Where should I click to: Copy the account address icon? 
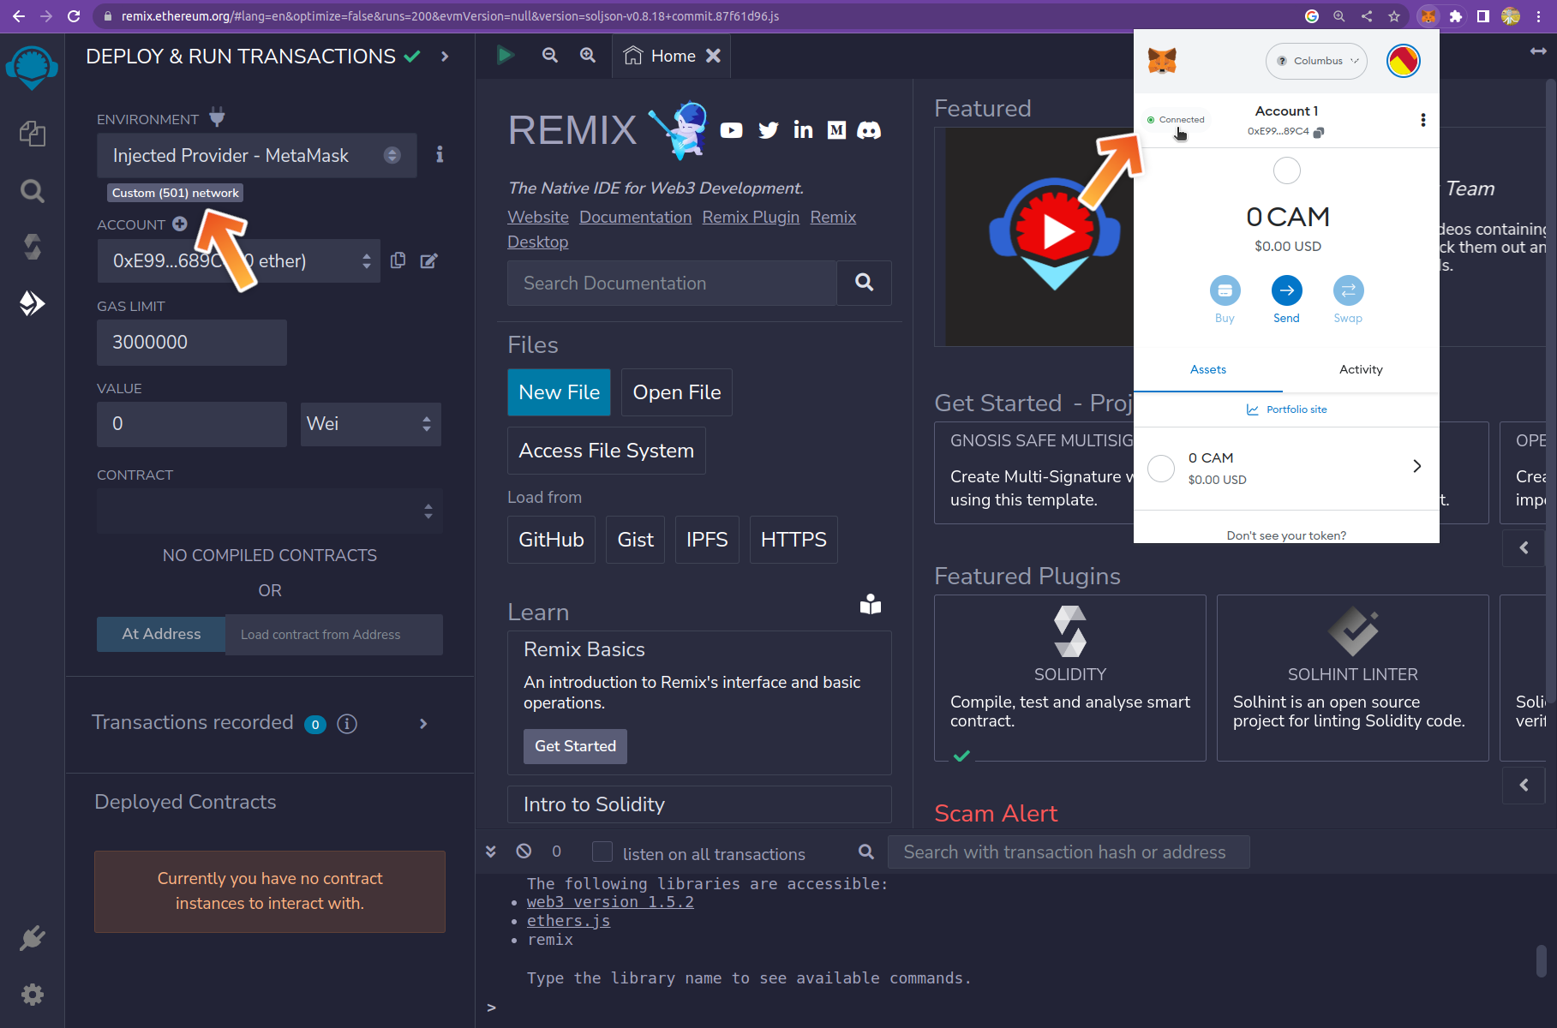tap(398, 260)
